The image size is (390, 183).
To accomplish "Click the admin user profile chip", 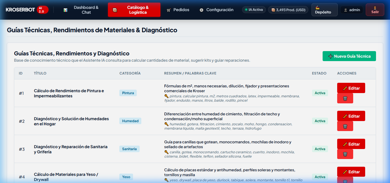I will tap(352, 10).
